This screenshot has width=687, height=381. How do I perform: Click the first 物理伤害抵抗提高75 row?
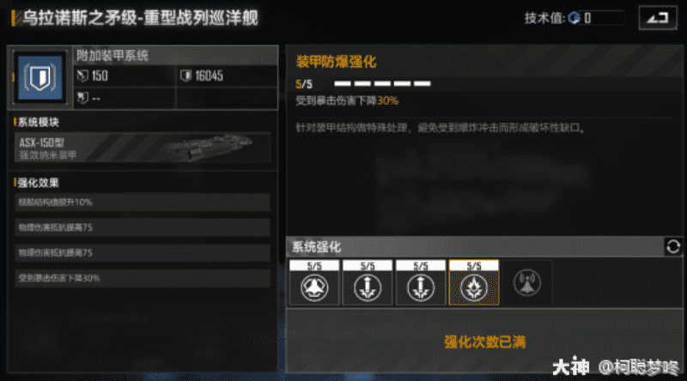(143, 227)
